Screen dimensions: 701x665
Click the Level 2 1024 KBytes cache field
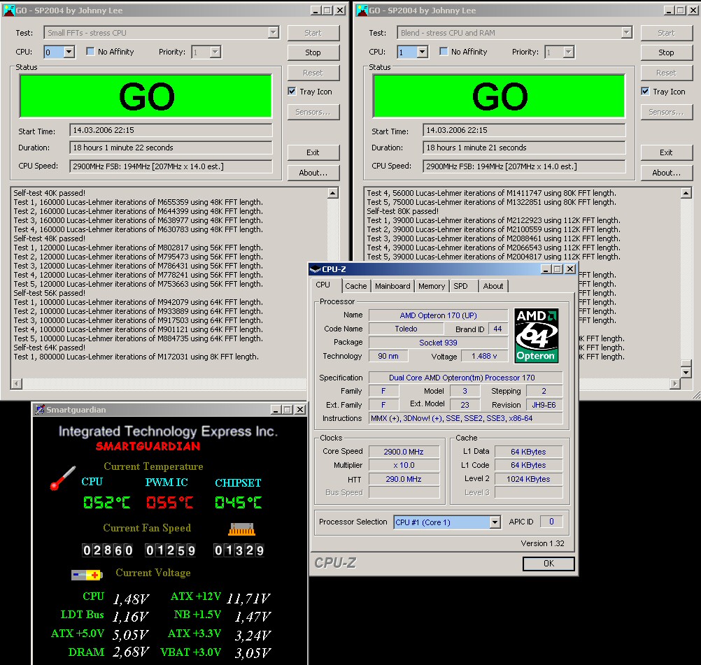528,478
